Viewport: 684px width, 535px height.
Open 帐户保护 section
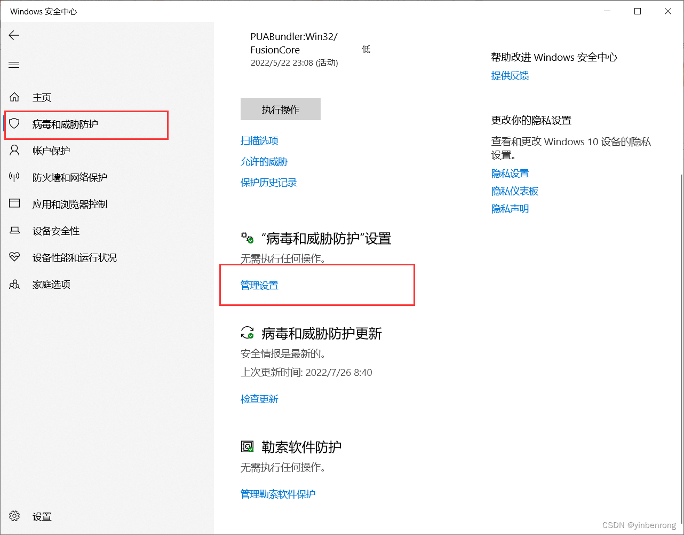(51, 151)
